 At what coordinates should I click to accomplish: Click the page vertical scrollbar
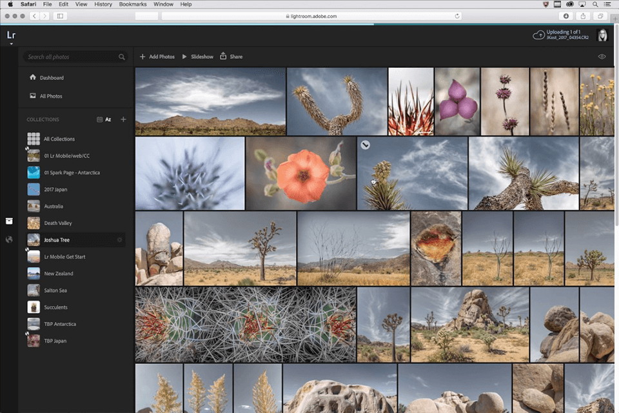[616, 126]
